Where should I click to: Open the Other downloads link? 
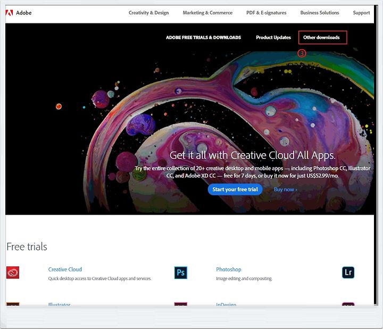[x=321, y=37]
